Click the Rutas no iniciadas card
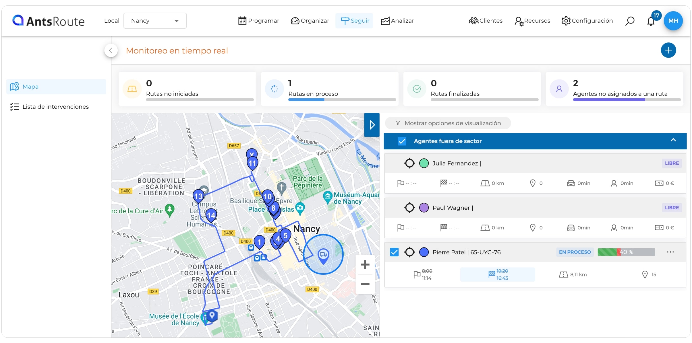This screenshot has width=692, height=343. pyautogui.click(x=187, y=89)
